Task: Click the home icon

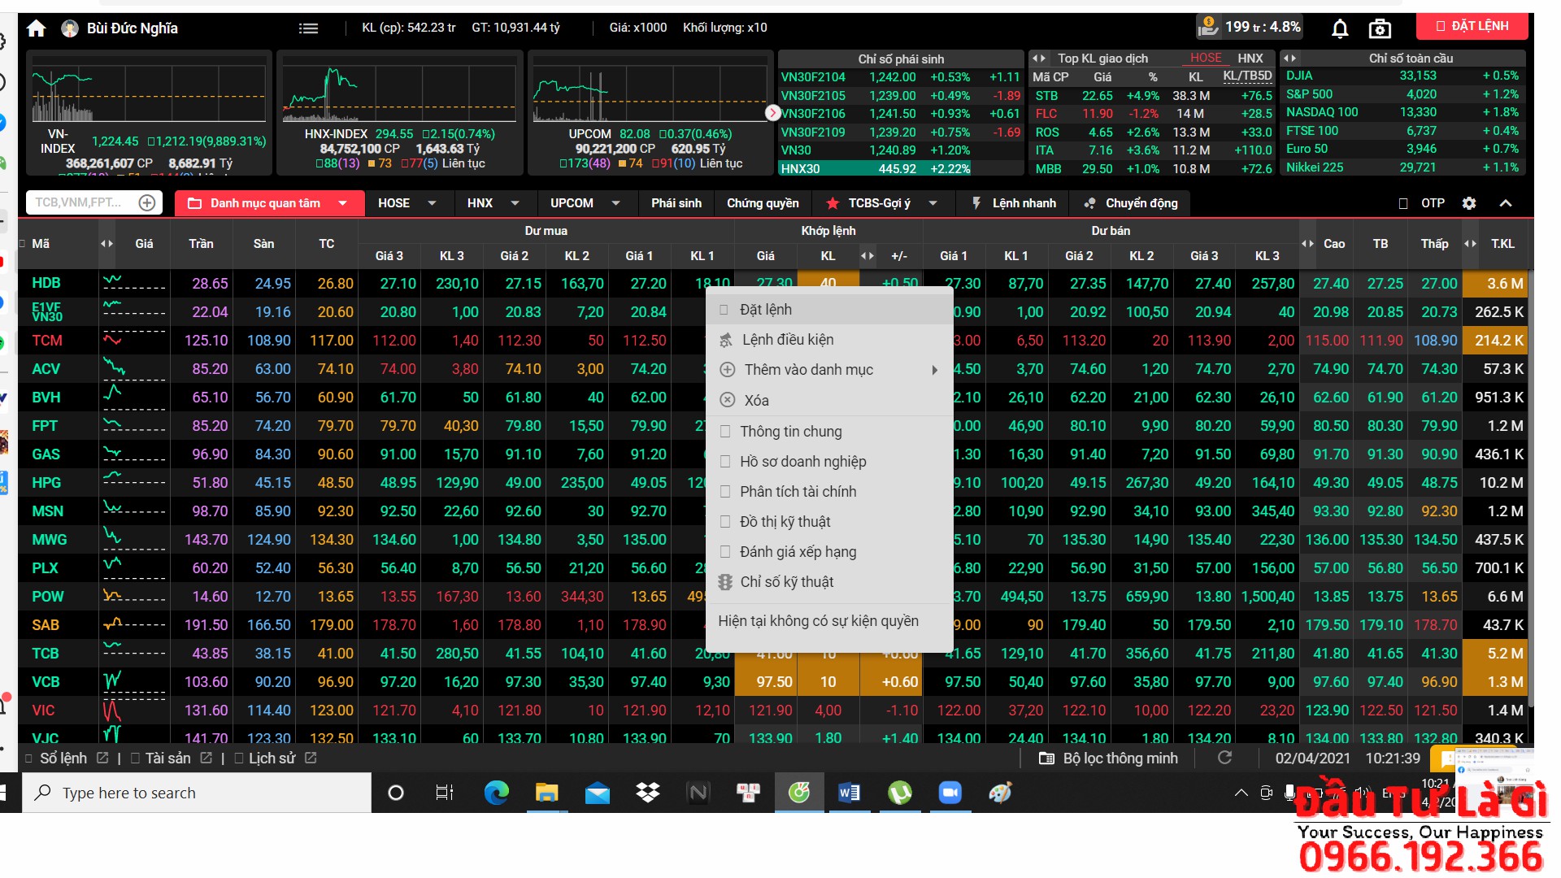Action: click(36, 28)
